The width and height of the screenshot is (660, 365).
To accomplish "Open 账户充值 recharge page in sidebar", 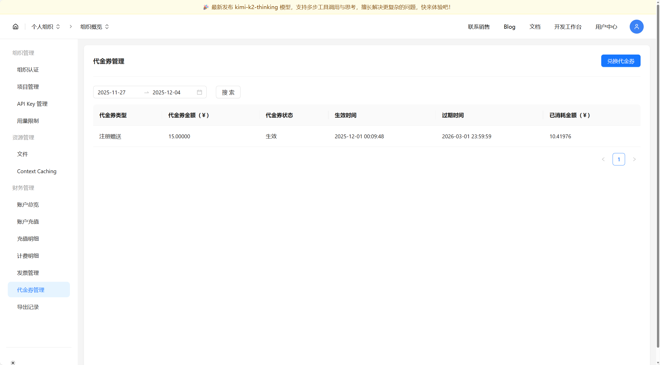I will 28,222.
